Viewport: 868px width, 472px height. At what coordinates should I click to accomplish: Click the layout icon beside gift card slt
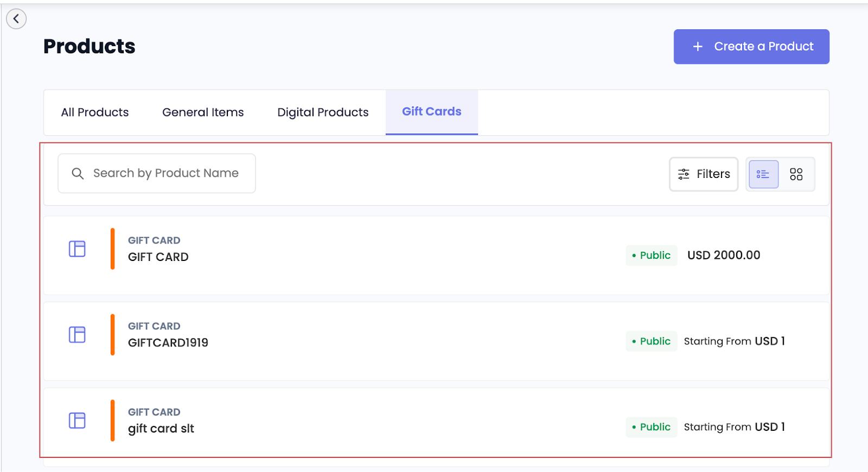77,420
